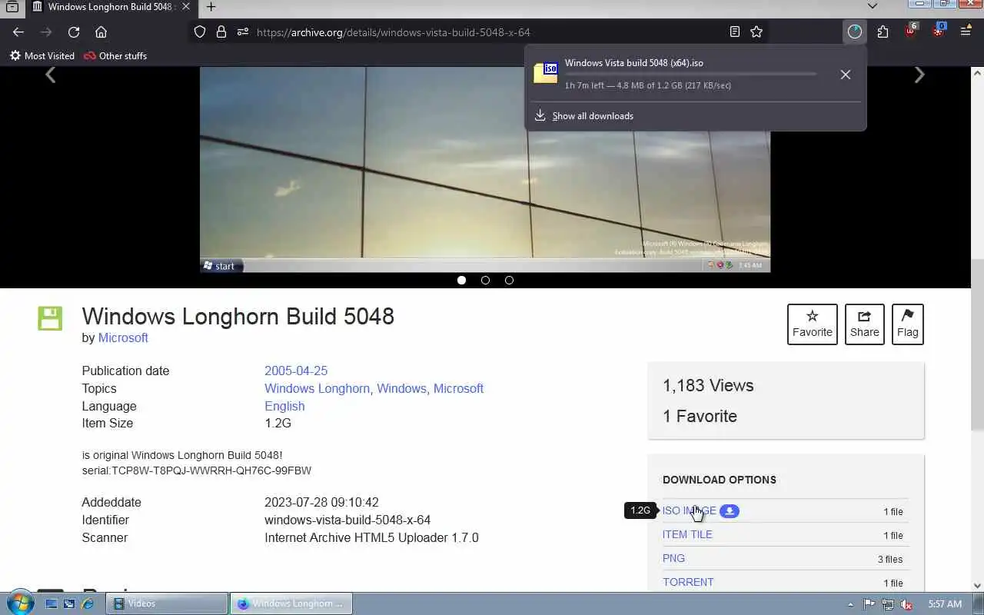Open a new browser tab

[x=211, y=7]
